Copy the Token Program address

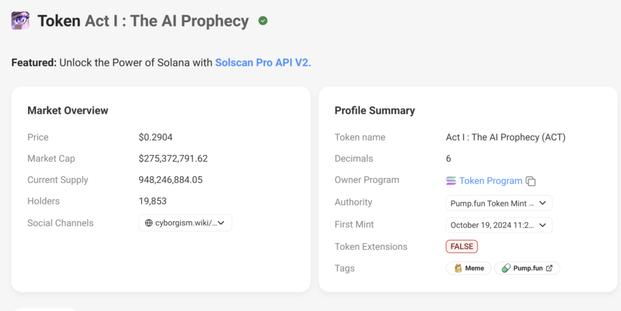531,181
